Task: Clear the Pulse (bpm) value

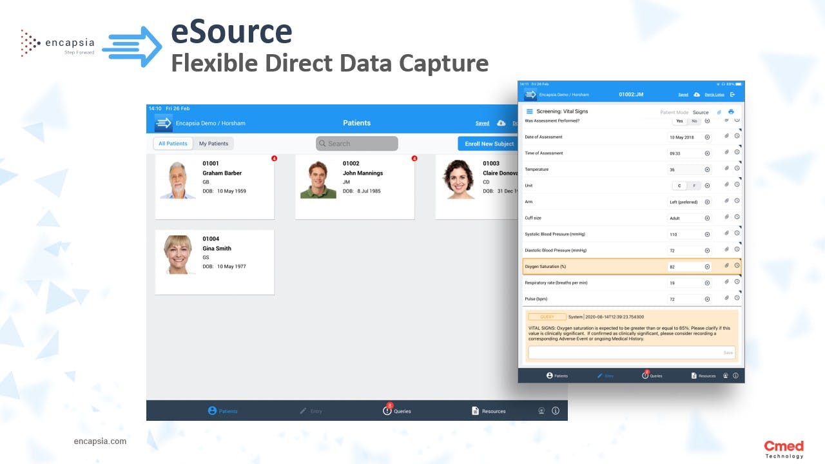Action: coord(707,299)
